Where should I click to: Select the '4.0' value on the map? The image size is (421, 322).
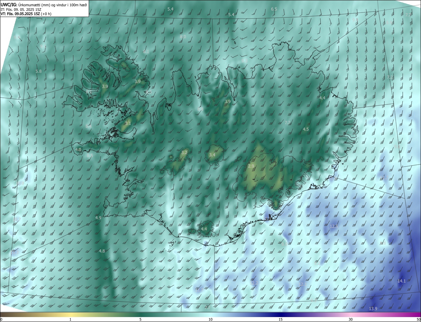point(78,150)
